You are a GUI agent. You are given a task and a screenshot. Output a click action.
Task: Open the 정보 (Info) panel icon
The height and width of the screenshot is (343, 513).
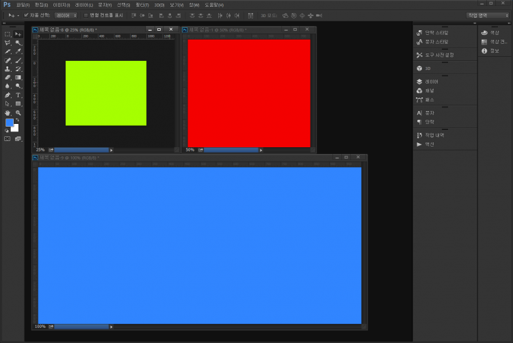point(490,51)
